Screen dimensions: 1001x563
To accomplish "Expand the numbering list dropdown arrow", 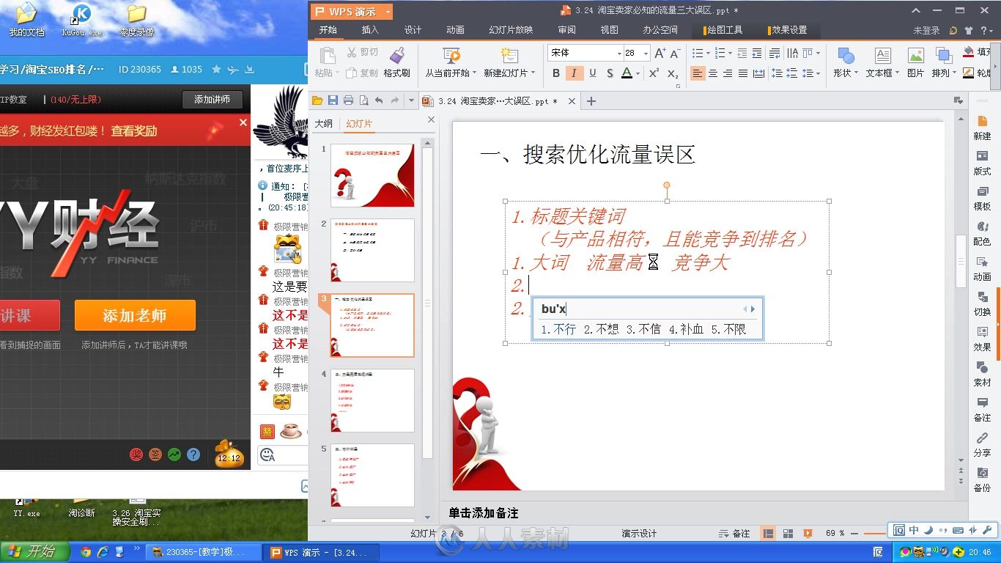I will pyautogui.click(x=729, y=53).
